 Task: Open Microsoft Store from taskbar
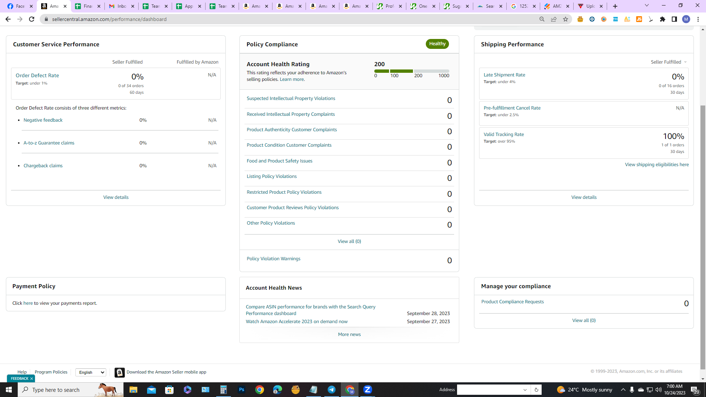tap(170, 390)
